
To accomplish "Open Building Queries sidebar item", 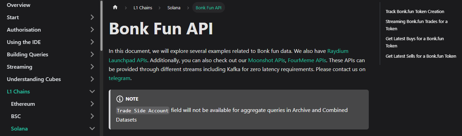I will 28,54.
